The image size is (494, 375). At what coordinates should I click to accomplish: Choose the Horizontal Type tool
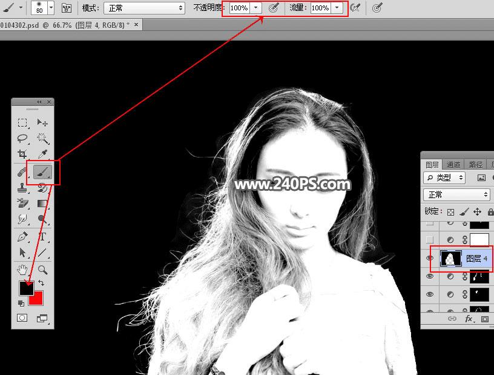click(42, 236)
